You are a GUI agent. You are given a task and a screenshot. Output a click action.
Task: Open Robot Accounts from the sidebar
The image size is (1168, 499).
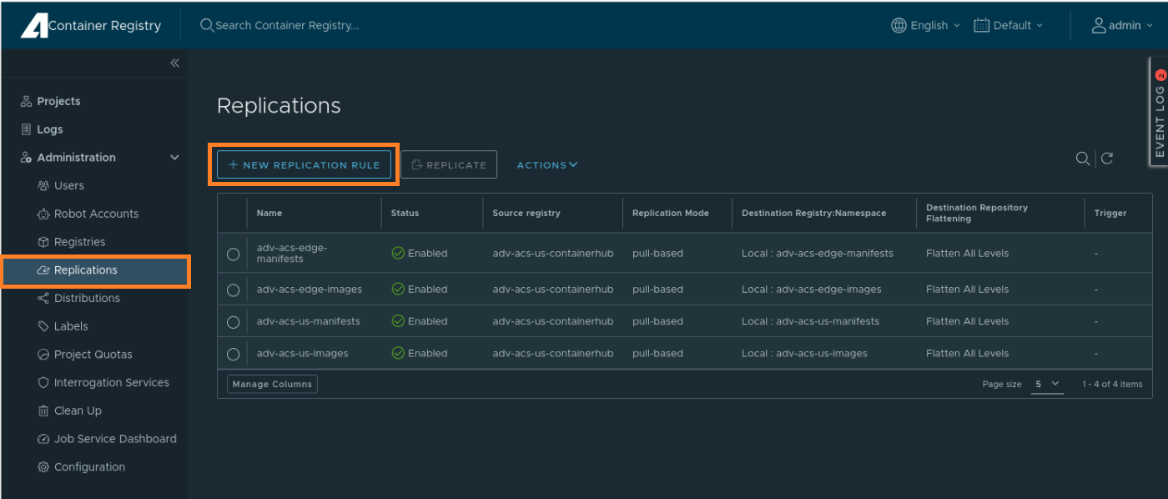coord(96,214)
